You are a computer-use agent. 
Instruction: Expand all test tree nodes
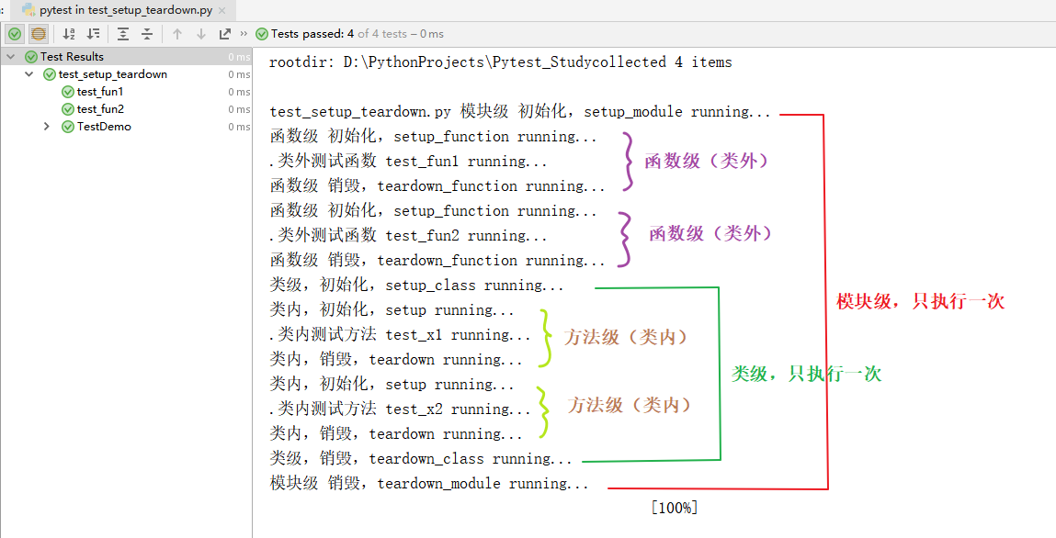(x=123, y=34)
